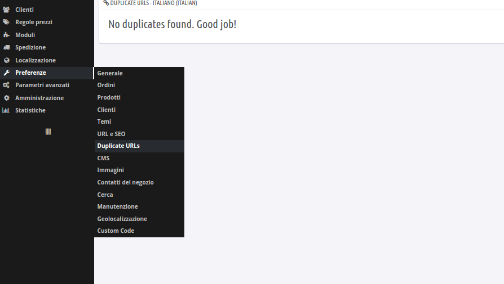Image resolution: width=504 pixels, height=284 pixels.
Task: Click the Regole prezzi tag icon
Action: 6,22
